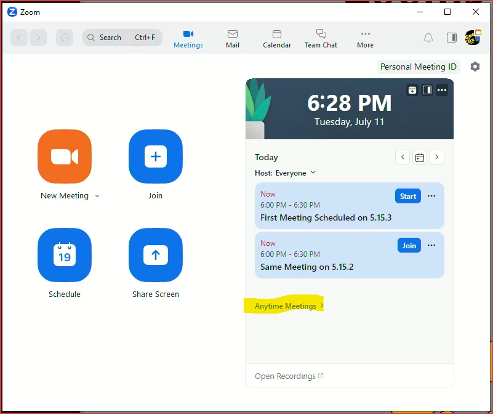Go forward with the right arrow button

(x=38, y=38)
